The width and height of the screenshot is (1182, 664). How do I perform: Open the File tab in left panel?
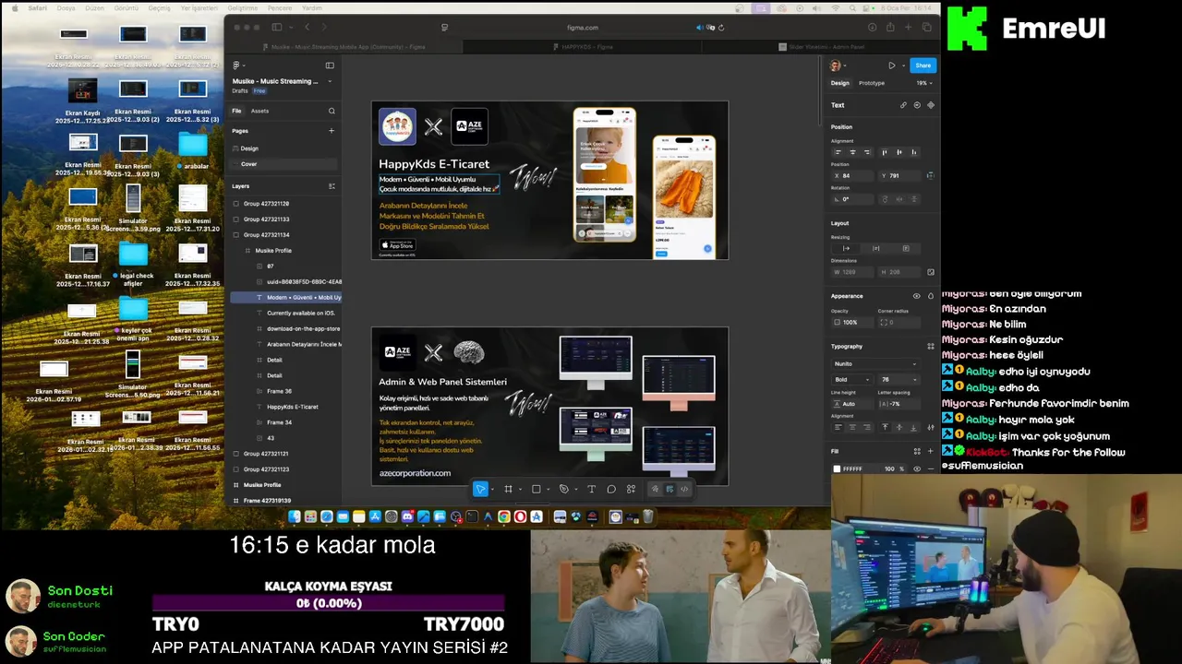point(236,111)
